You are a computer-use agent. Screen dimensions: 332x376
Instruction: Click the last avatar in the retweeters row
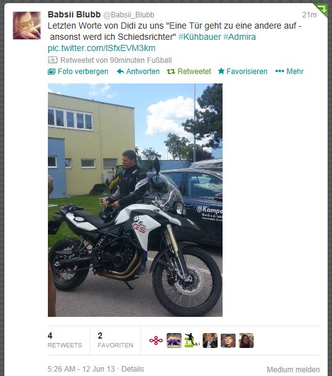pos(246,341)
